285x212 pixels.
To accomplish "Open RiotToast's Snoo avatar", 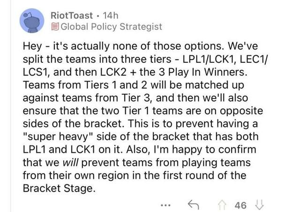I will point(32,21).
